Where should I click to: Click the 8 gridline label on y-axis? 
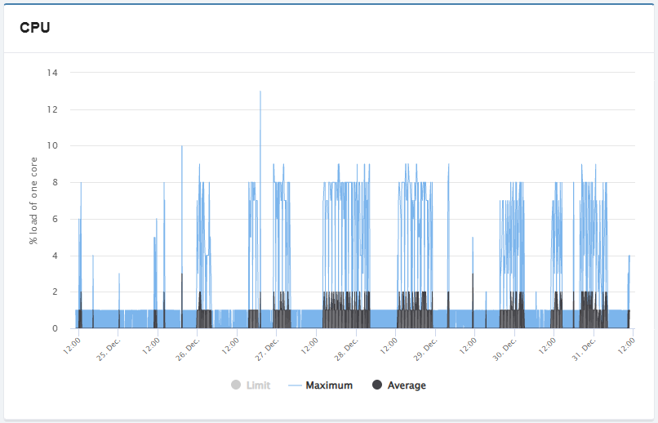point(56,182)
